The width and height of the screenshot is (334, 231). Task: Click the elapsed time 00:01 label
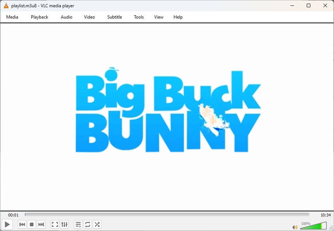click(x=13, y=215)
